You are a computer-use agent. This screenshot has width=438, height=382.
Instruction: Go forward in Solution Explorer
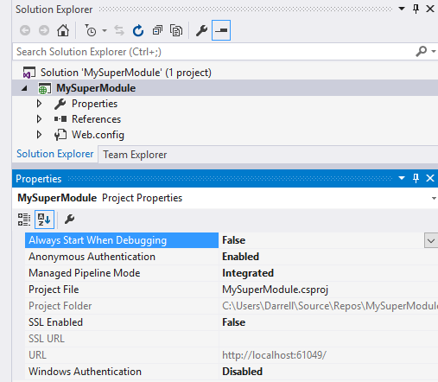(44, 30)
